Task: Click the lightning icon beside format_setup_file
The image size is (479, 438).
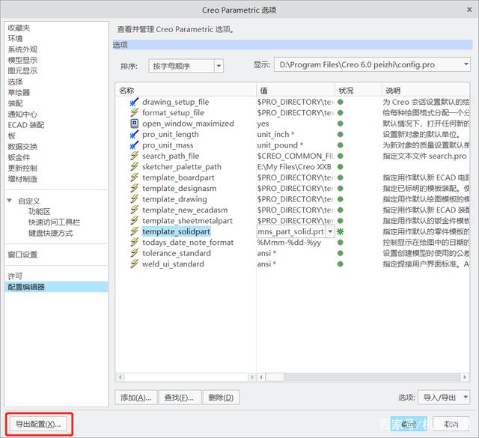Action: 134,112
